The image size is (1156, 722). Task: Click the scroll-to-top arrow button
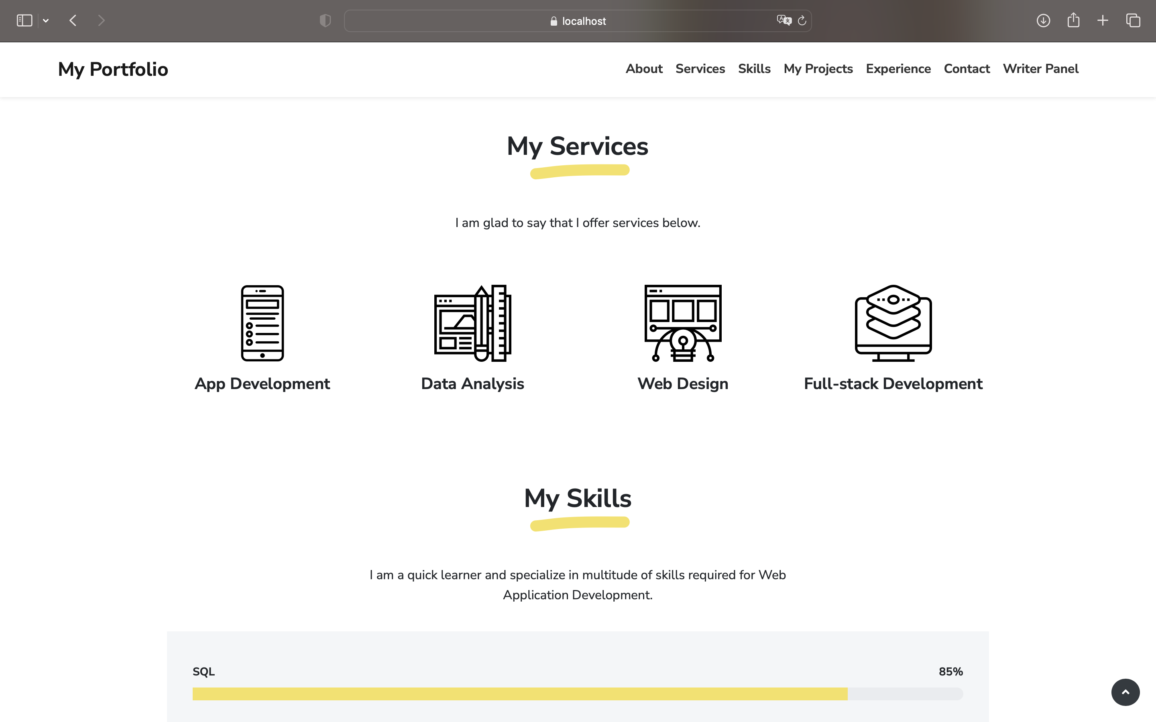pos(1125,692)
